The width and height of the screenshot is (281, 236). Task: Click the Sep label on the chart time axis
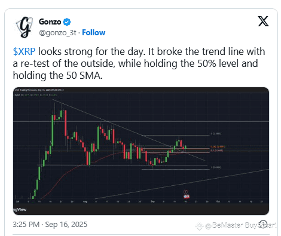point(152,201)
